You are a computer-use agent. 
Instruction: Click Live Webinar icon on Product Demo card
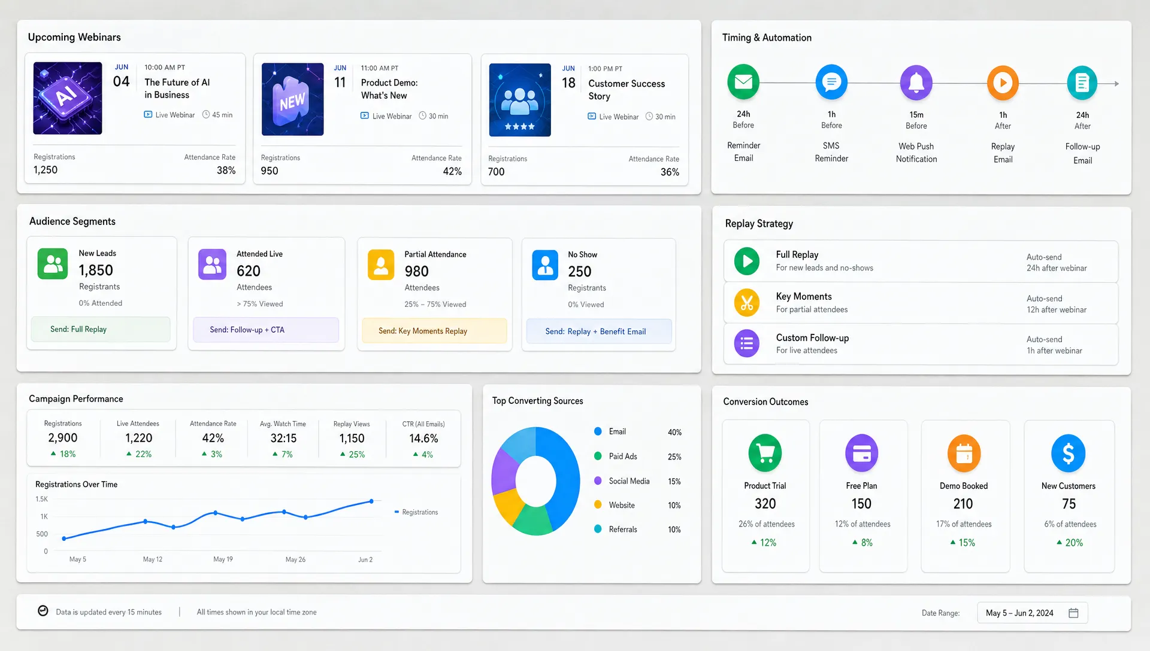click(x=364, y=115)
